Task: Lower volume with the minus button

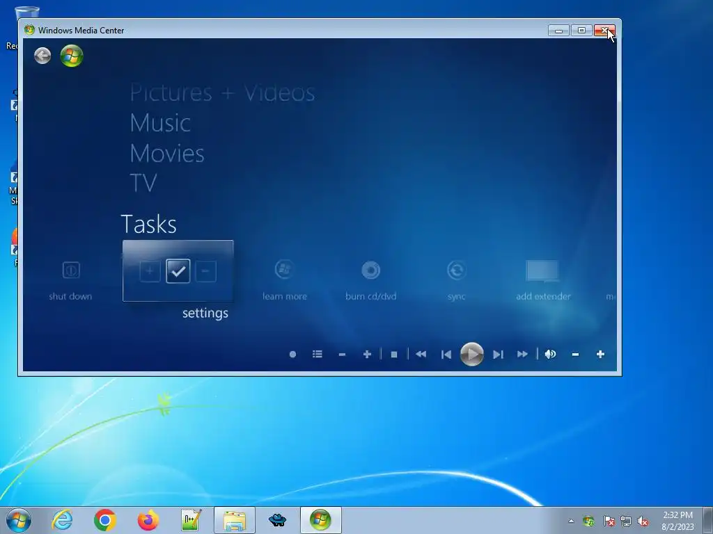Action: coord(575,354)
